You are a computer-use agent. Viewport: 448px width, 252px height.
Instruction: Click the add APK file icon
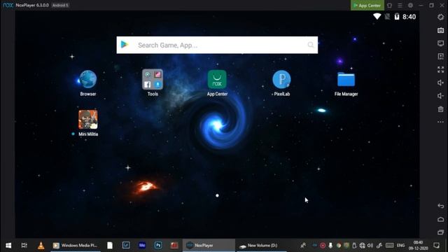point(440,56)
